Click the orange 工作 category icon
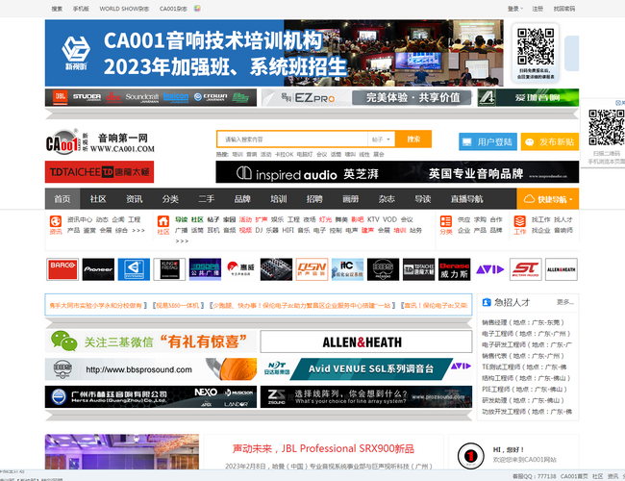The width and height of the screenshot is (625, 481). pos(519,225)
